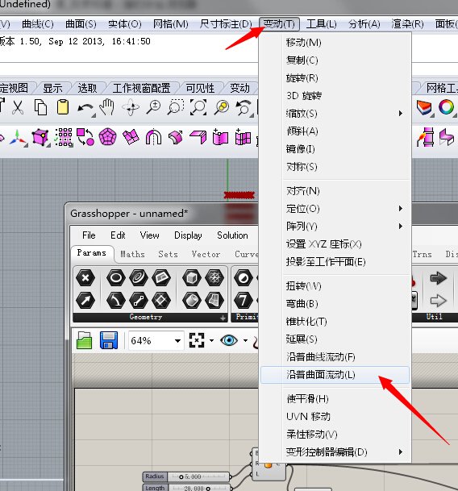Open the Grasshopper Sets tab
The width and height of the screenshot is (458, 491).
[x=168, y=254]
